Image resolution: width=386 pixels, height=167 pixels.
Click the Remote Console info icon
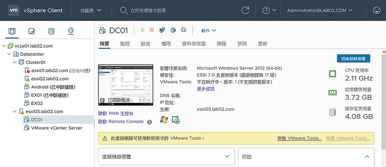[149, 122]
